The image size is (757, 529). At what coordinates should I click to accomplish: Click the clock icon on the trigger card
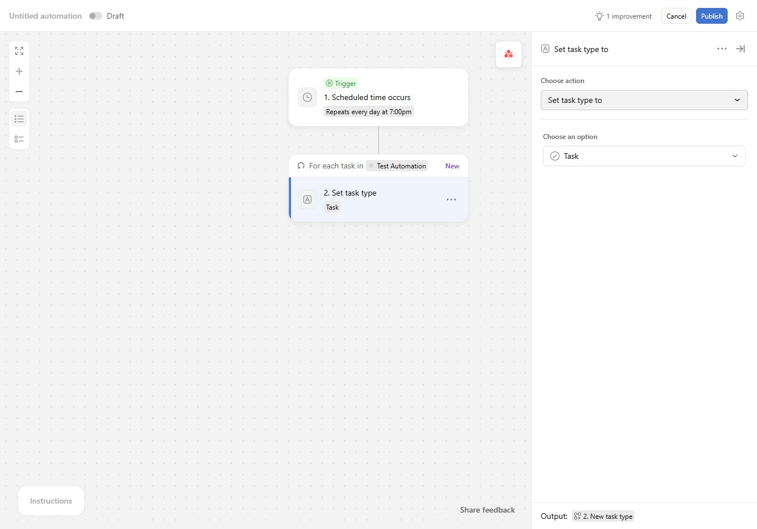[x=307, y=97]
